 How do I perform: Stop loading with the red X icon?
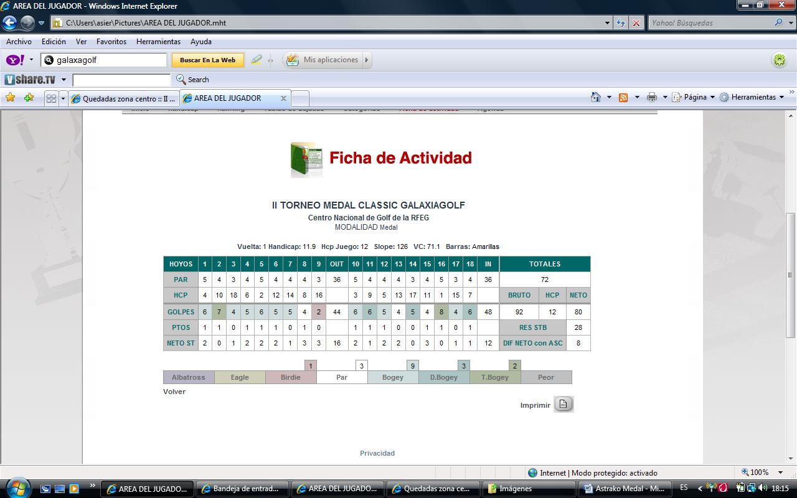click(636, 23)
